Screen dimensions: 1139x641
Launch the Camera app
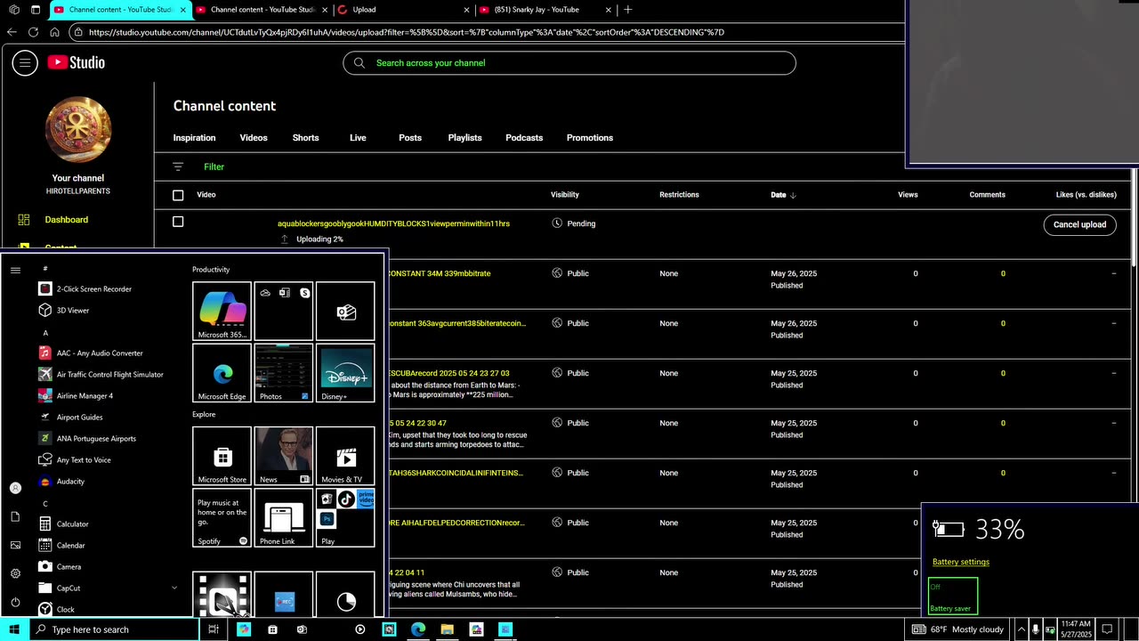pos(61,567)
